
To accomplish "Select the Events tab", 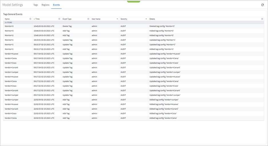I will 56,5.
